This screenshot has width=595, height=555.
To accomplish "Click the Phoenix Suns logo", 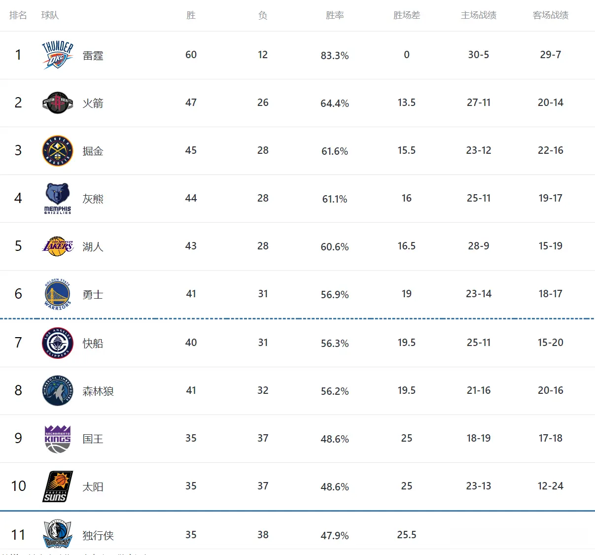I will pyautogui.click(x=58, y=486).
